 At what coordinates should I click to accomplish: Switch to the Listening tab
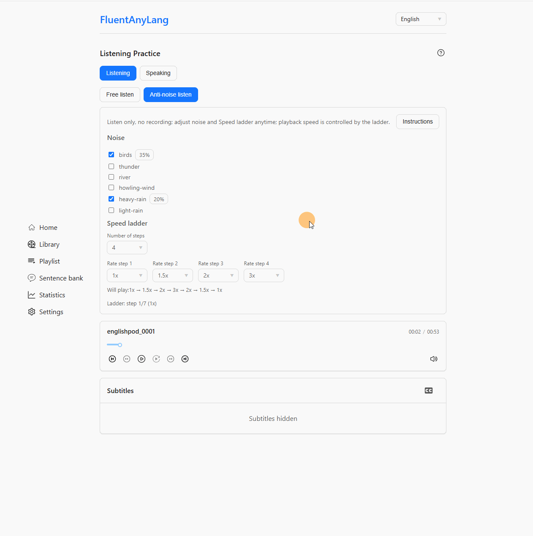(x=118, y=73)
